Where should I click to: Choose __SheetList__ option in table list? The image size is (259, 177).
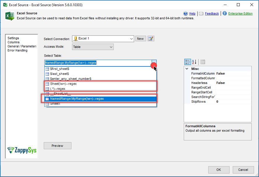pos(100,94)
